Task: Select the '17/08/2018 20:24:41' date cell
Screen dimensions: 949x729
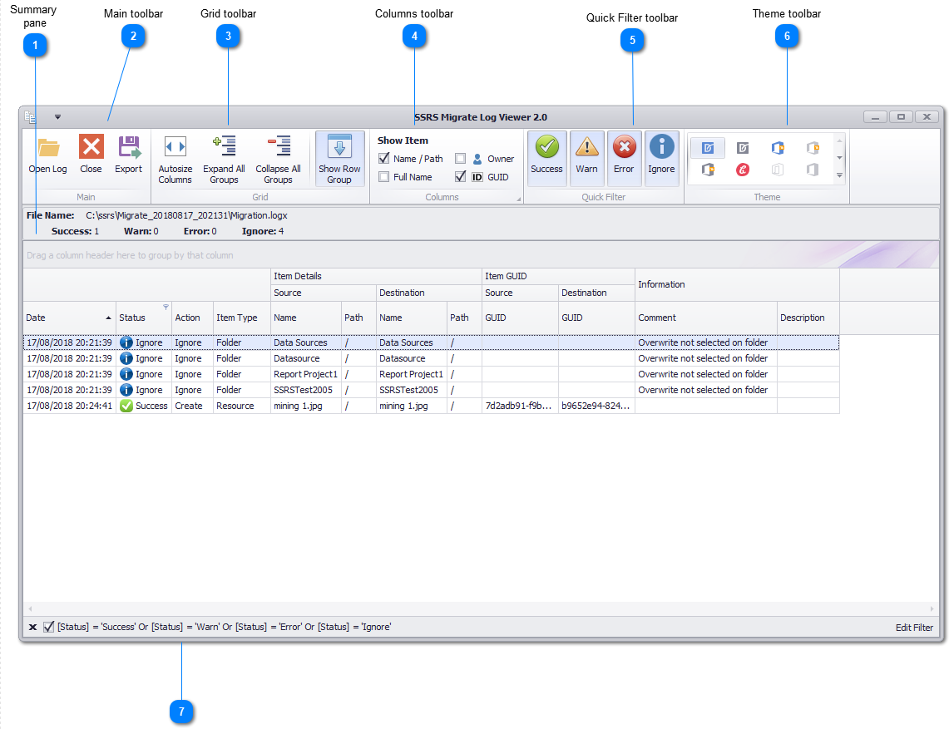Action: point(70,406)
